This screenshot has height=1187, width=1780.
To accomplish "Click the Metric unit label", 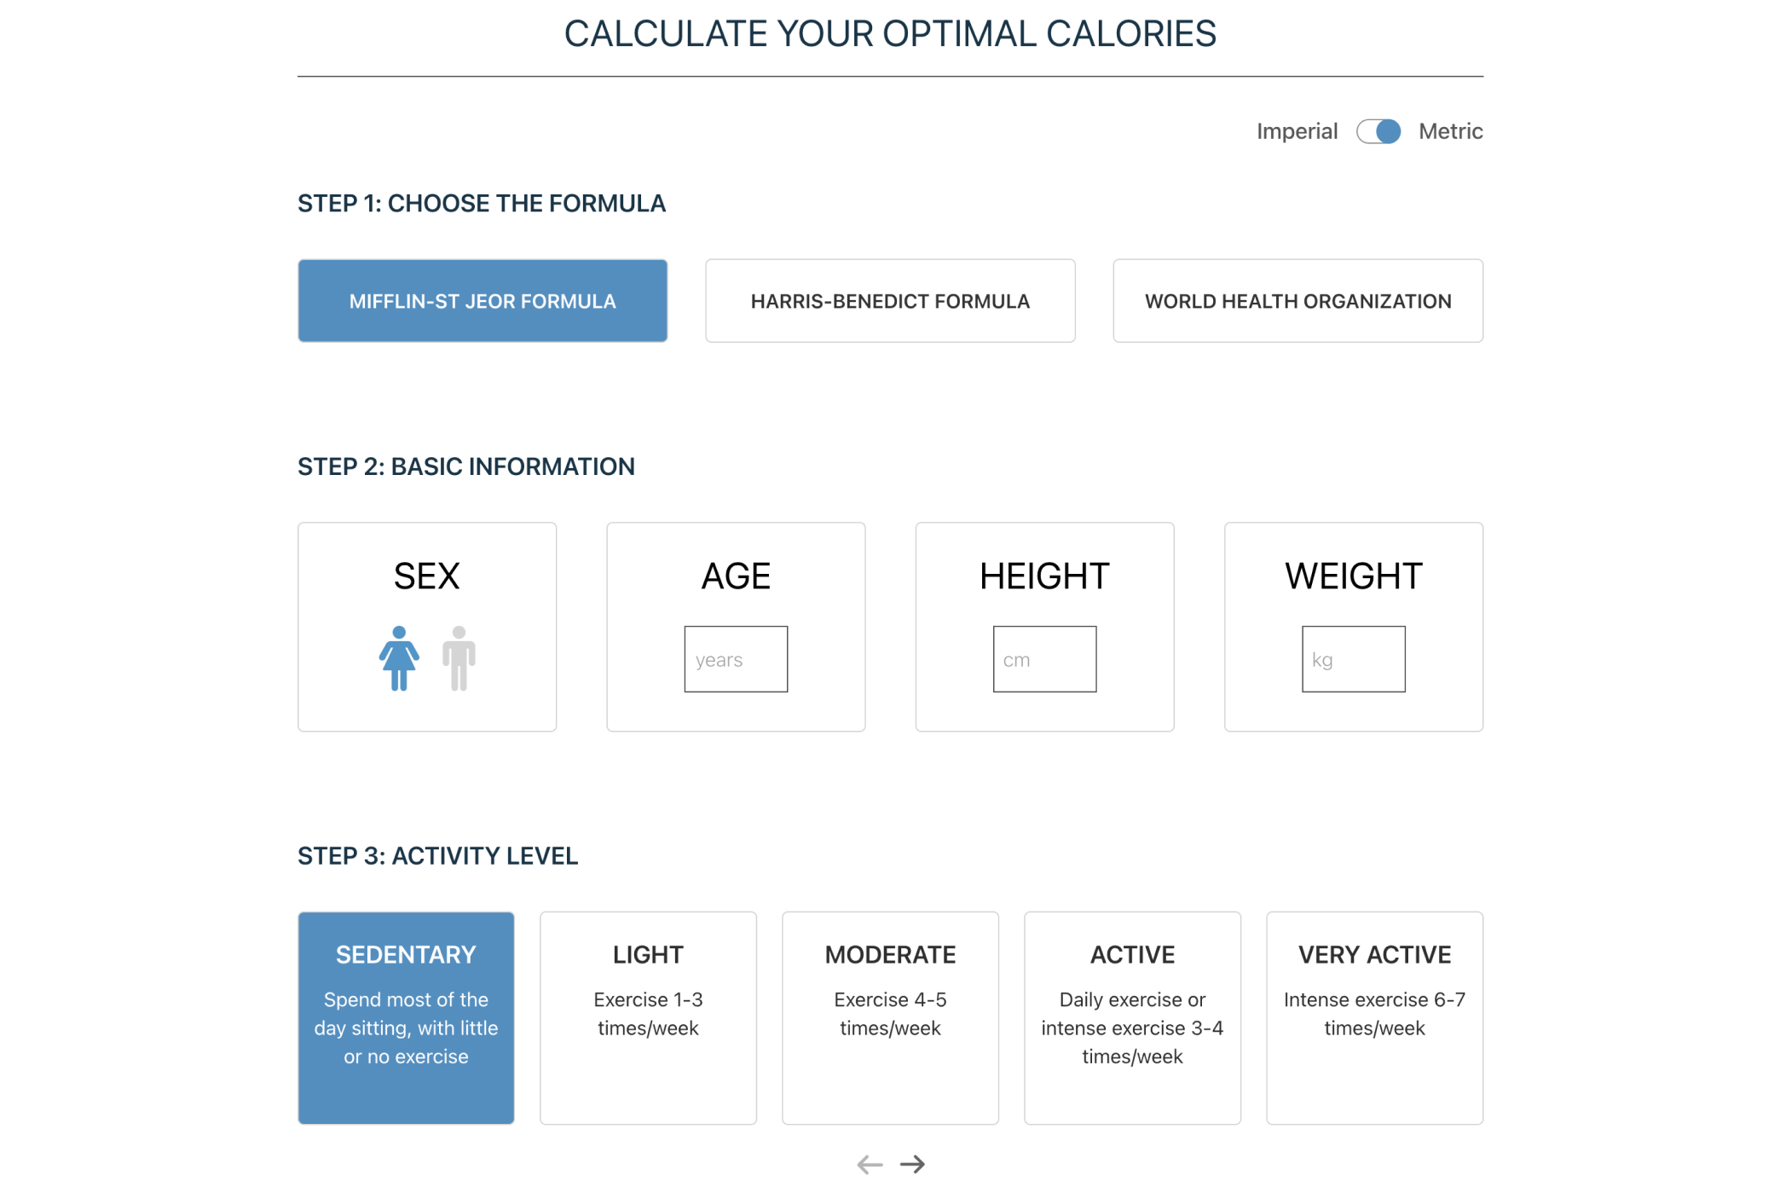I will coord(1451,131).
